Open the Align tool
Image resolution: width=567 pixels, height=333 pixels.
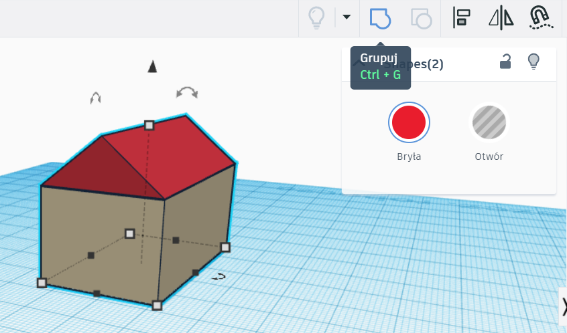tap(462, 17)
